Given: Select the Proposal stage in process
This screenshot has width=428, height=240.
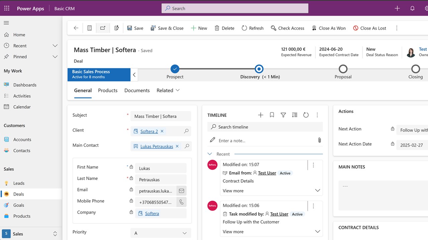Looking at the screenshot, I should [343, 69].
